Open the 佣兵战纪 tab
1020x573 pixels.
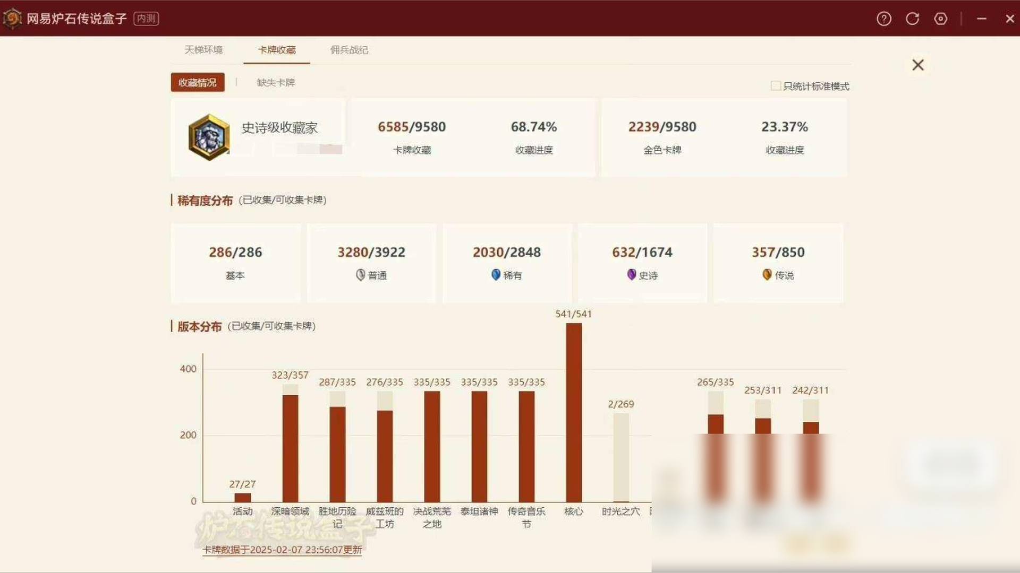[x=349, y=50]
